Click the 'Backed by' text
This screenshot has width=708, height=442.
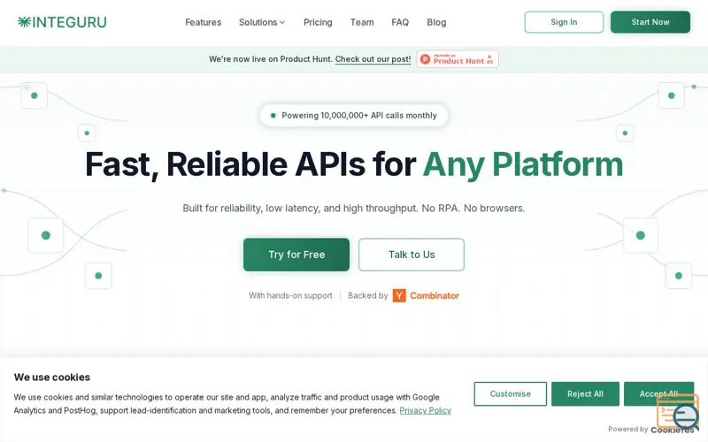click(368, 295)
